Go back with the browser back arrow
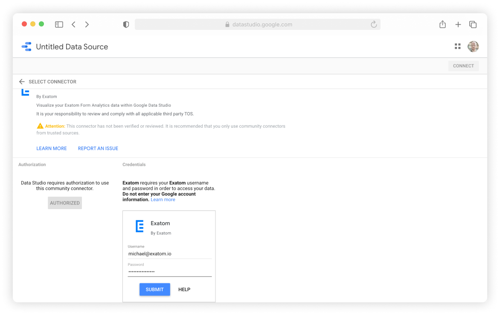500x315 pixels. [x=74, y=25]
